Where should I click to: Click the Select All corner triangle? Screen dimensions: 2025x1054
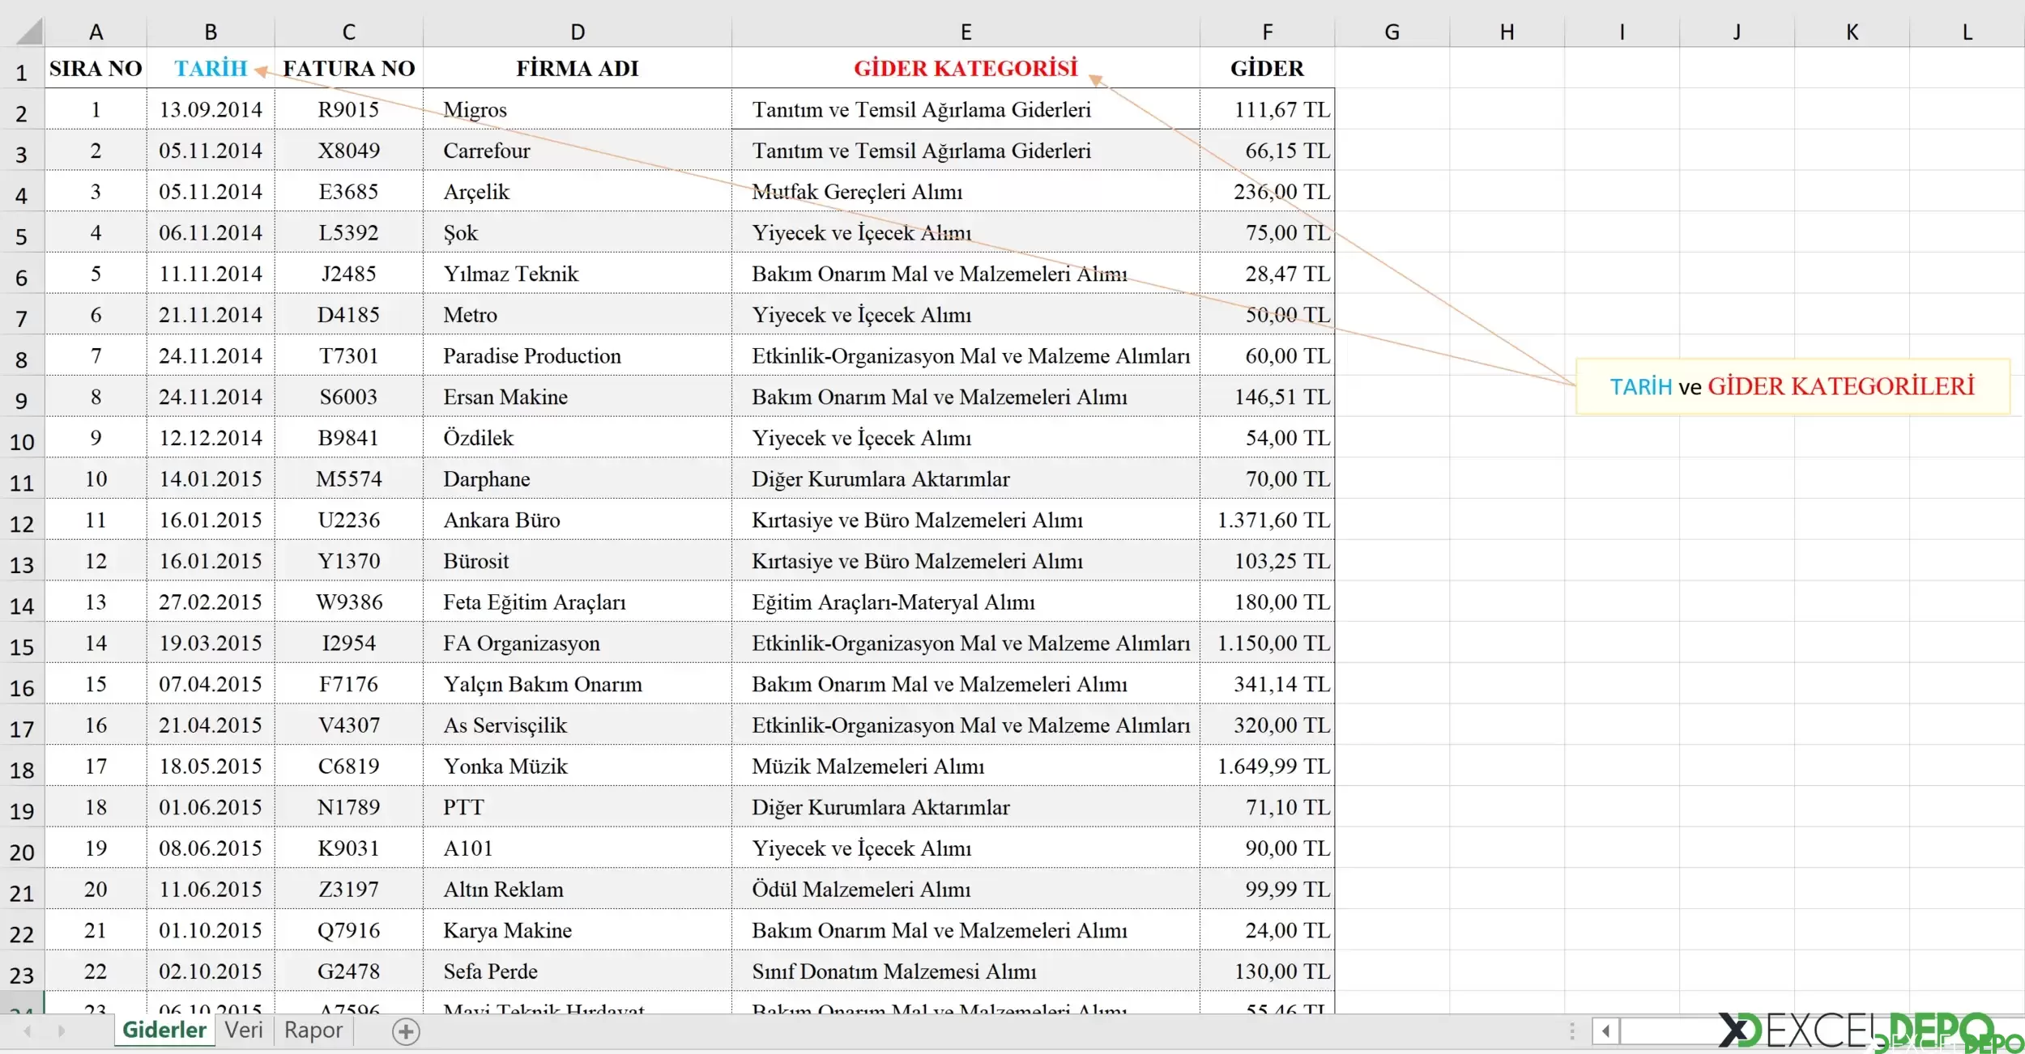[28, 32]
